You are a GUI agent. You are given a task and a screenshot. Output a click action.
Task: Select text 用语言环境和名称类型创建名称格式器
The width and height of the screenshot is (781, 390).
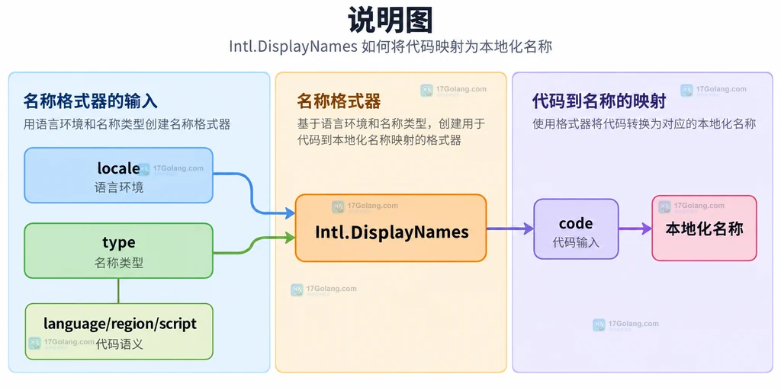click(127, 124)
